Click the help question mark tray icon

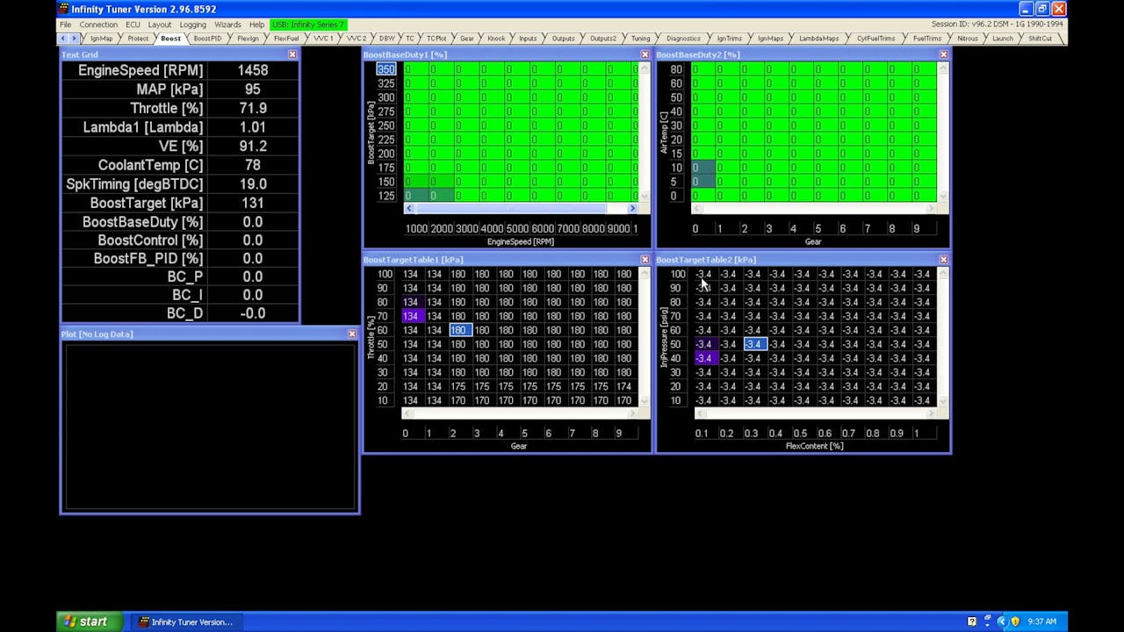tap(972, 621)
